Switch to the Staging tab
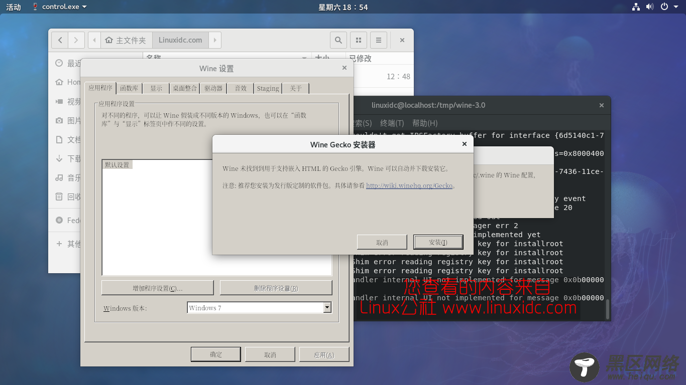686x385 pixels. click(268, 88)
